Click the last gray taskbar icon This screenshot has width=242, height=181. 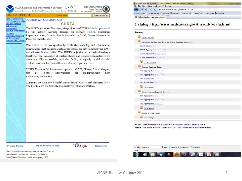tap(217, 155)
